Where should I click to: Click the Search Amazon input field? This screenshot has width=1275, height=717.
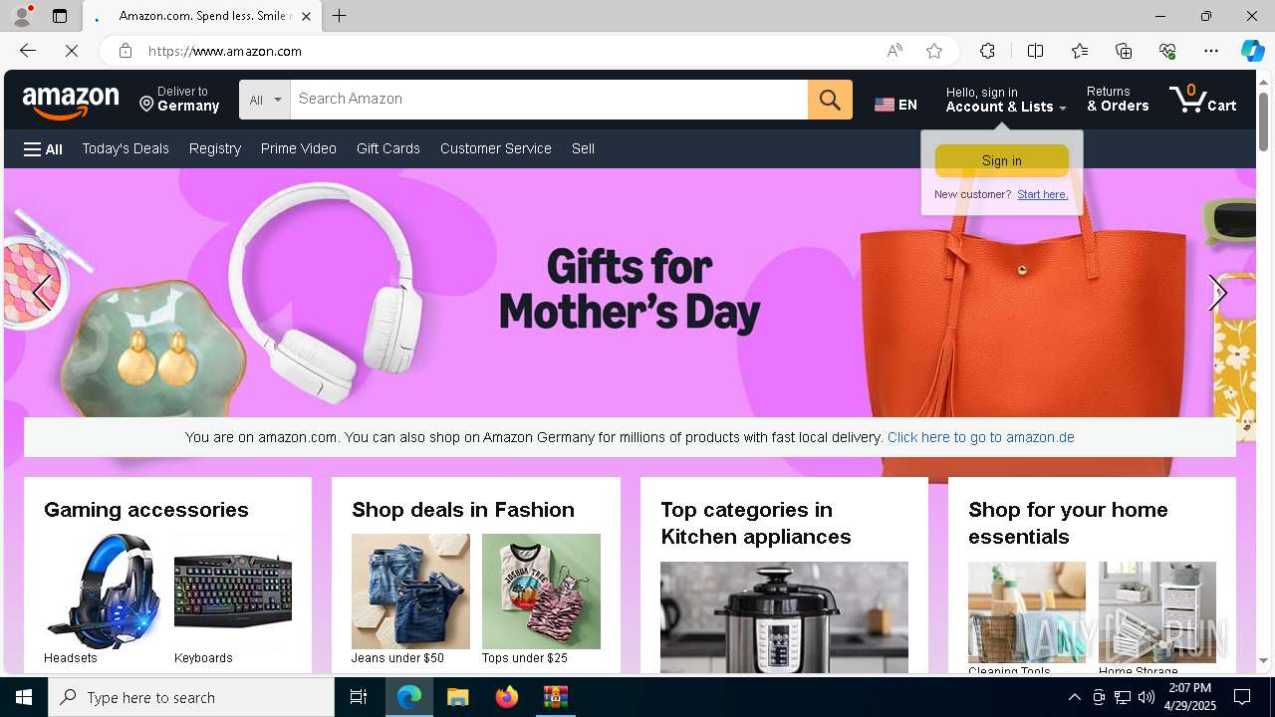[549, 100]
